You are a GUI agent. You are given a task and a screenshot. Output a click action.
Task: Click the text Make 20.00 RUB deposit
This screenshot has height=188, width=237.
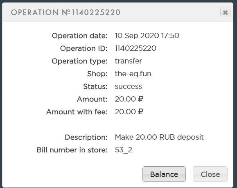pos(159,137)
